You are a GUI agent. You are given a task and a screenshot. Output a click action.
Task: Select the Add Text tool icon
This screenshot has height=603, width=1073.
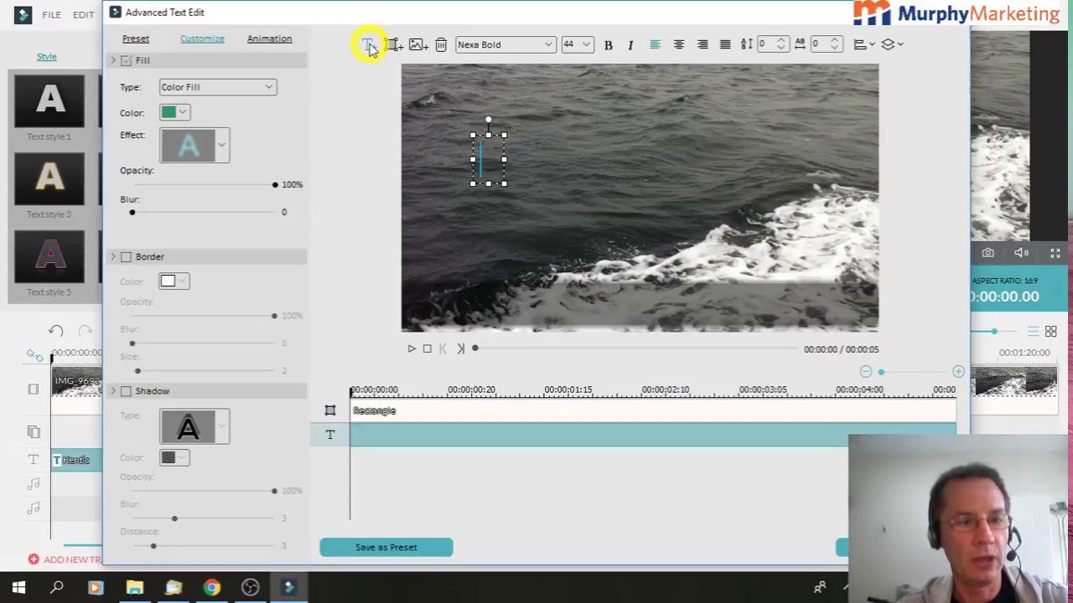(368, 44)
